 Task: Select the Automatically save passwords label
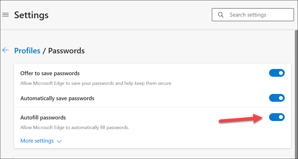click(57, 98)
